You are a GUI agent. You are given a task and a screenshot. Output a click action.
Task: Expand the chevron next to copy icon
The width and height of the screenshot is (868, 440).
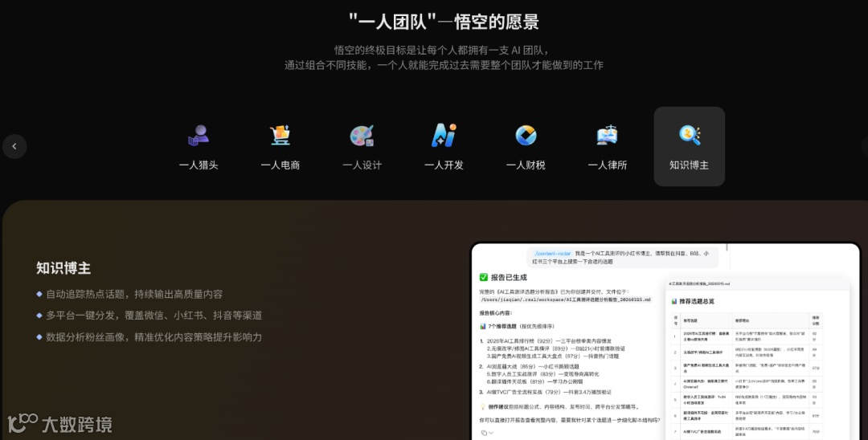tap(491, 433)
